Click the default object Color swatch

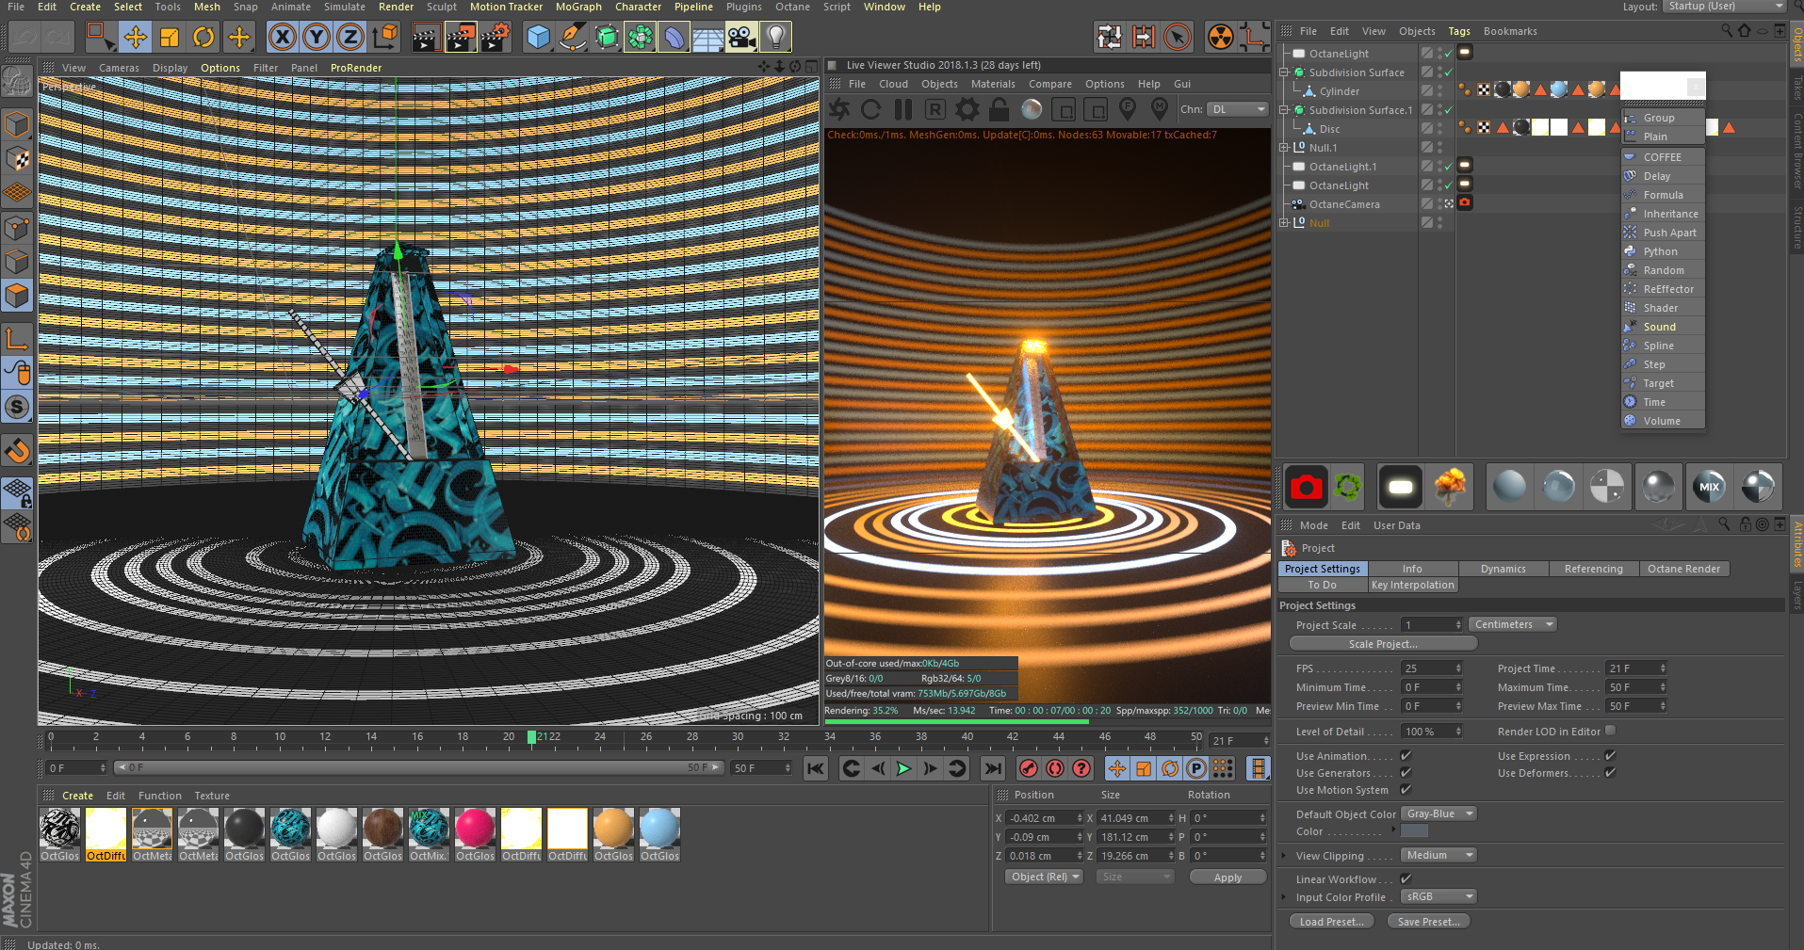click(1414, 831)
